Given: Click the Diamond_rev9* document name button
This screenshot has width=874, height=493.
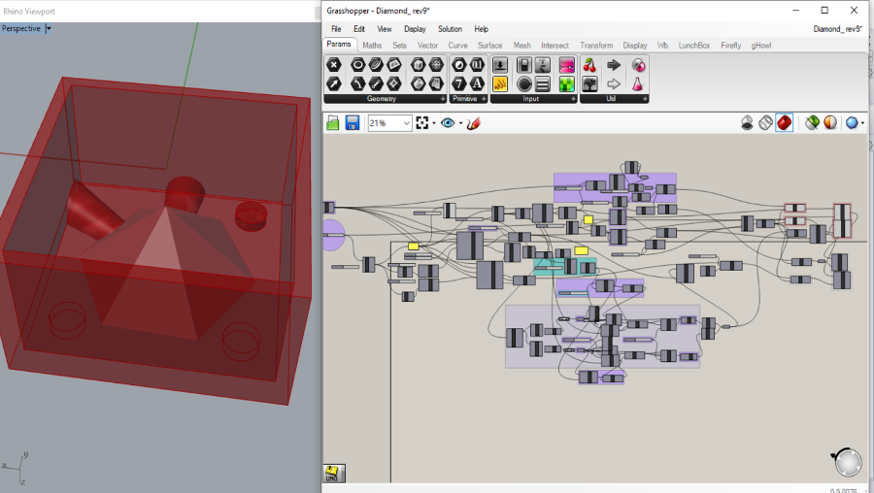Looking at the screenshot, I should 837,29.
